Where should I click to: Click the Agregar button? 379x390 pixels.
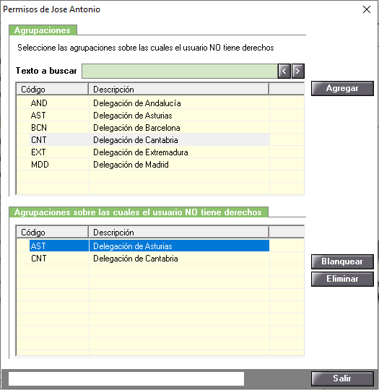342,88
